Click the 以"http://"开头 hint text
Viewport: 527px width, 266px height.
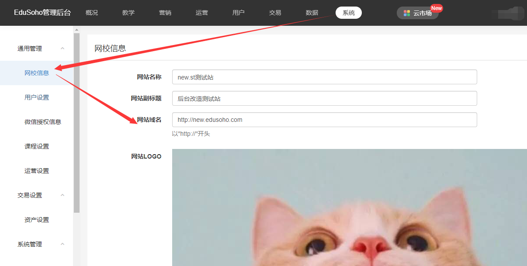pyautogui.click(x=191, y=134)
